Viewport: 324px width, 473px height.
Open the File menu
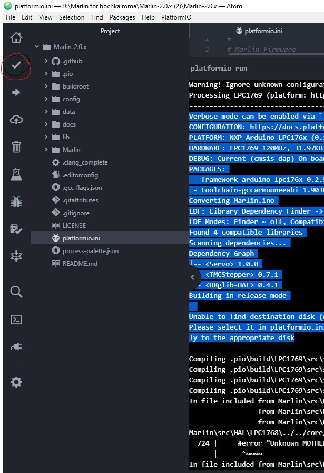click(x=11, y=17)
